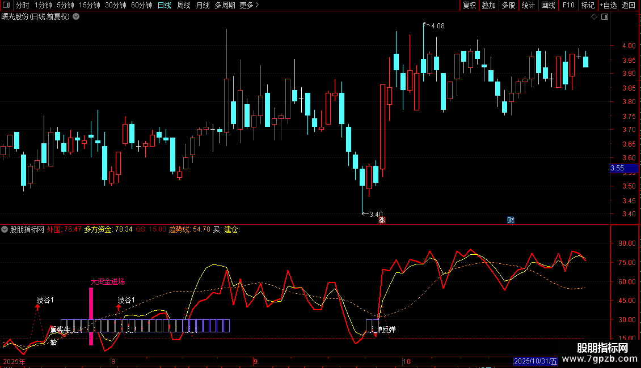Screen dimensions: 641x368
Task: Click the 2025年 label on the time axis
Action: click(14, 361)
